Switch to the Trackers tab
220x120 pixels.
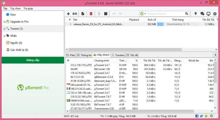pos(118,55)
